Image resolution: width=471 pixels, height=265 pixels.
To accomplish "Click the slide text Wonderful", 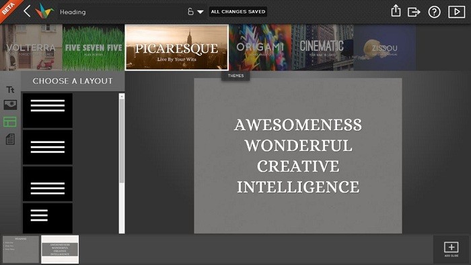I will (x=298, y=146).
